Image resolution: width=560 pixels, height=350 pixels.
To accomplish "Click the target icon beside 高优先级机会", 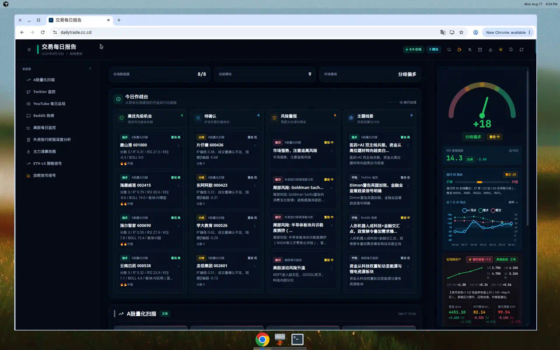I will point(122,118).
